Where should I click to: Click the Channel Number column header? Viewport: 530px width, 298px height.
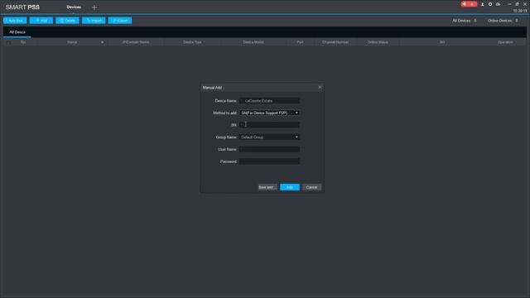[x=335, y=42]
